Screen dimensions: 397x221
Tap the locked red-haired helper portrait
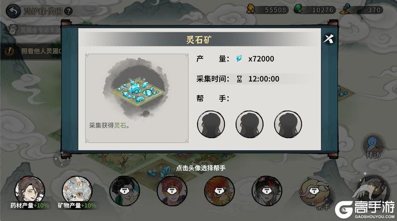click(x=172, y=191)
